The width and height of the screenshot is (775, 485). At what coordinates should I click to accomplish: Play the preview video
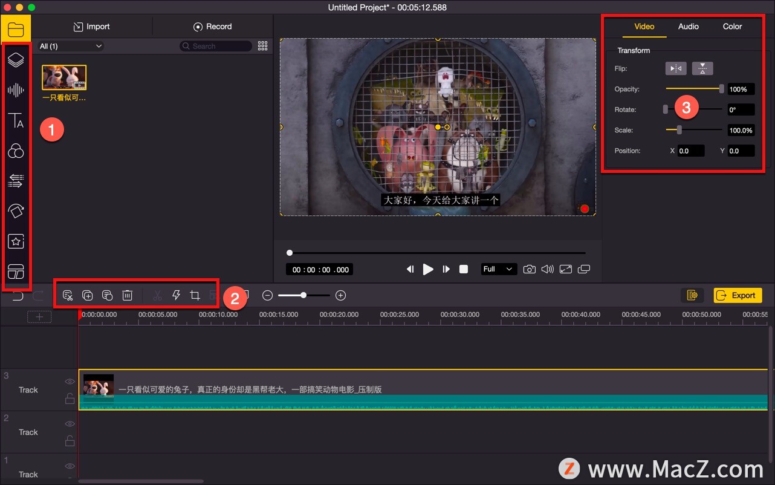pyautogui.click(x=428, y=269)
